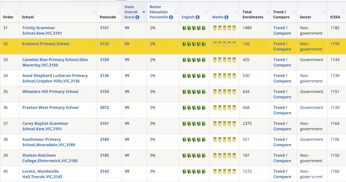Viewport: 346px width, 182px height.
Task: Click Maths rating medals for Erasmus Primary
Action: tap(224, 44)
